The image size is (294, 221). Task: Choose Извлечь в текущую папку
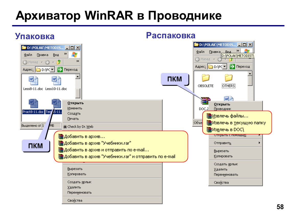point(236,123)
